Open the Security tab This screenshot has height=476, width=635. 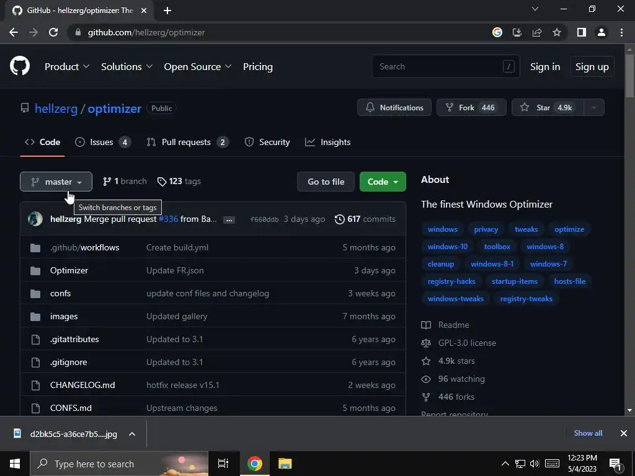pos(267,142)
